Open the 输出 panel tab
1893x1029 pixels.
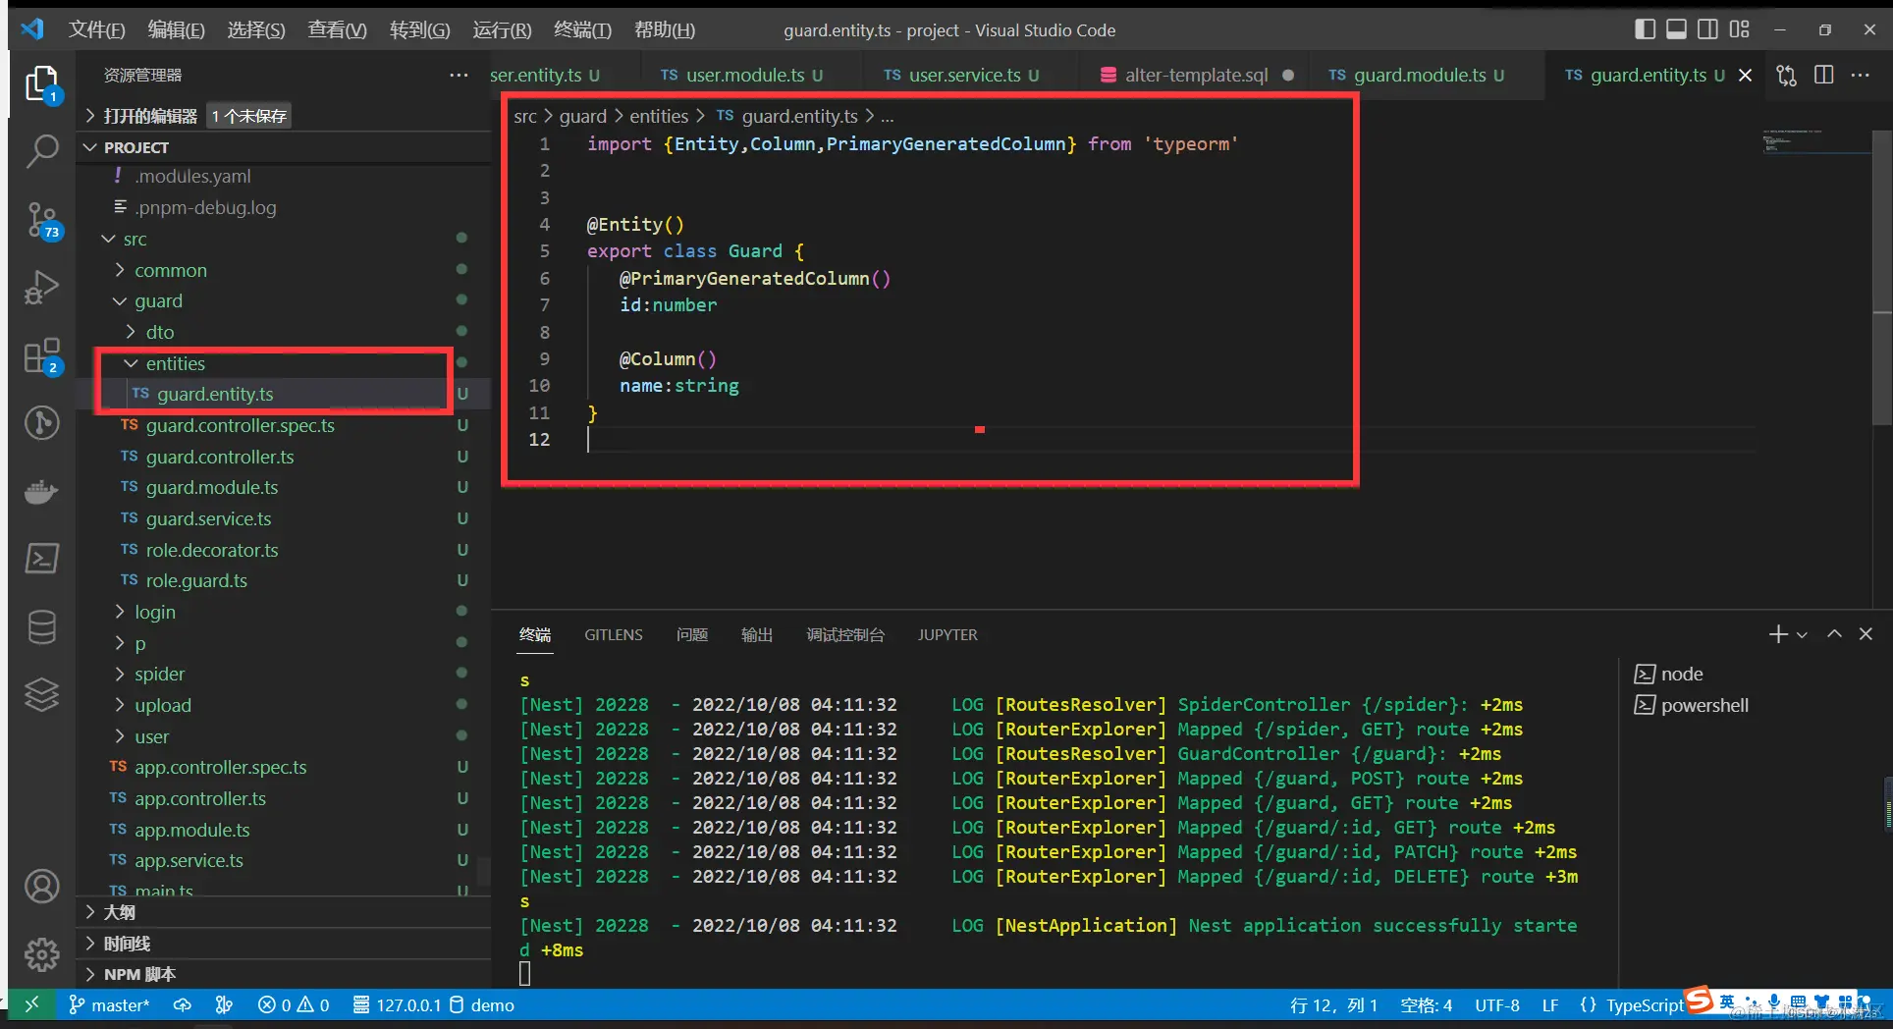[x=757, y=634]
